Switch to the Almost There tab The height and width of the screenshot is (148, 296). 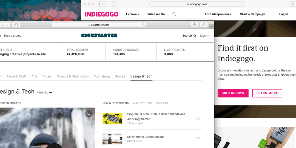143,103
